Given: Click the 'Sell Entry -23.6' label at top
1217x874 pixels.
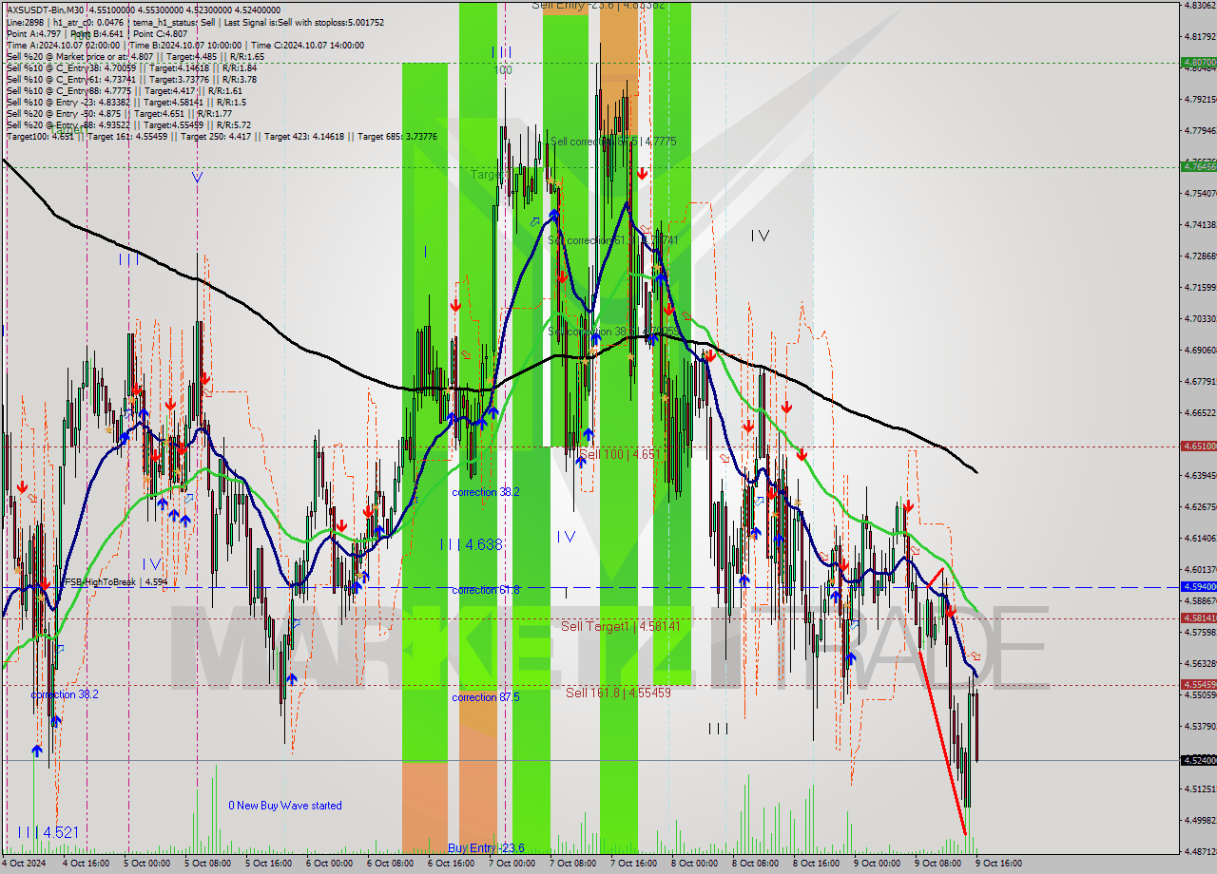Looking at the screenshot, I should click(598, 5).
